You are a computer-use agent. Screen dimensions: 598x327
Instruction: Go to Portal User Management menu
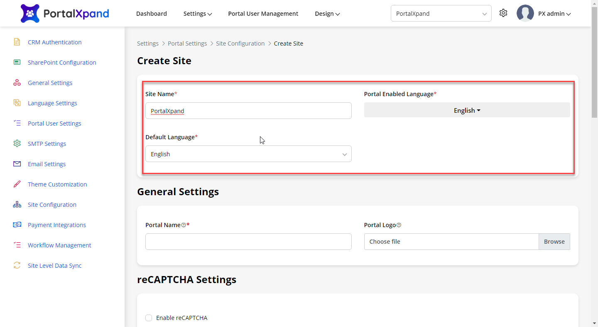click(x=263, y=14)
